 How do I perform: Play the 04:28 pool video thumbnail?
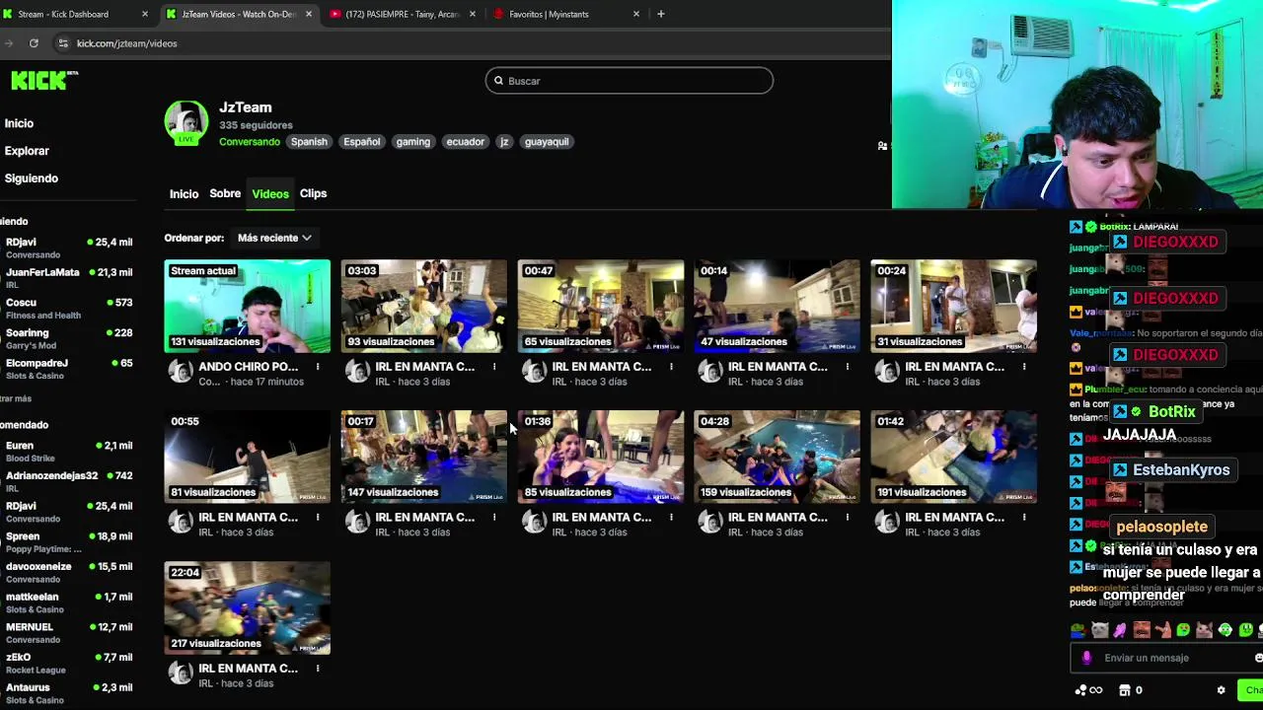(x=778, y=457)
